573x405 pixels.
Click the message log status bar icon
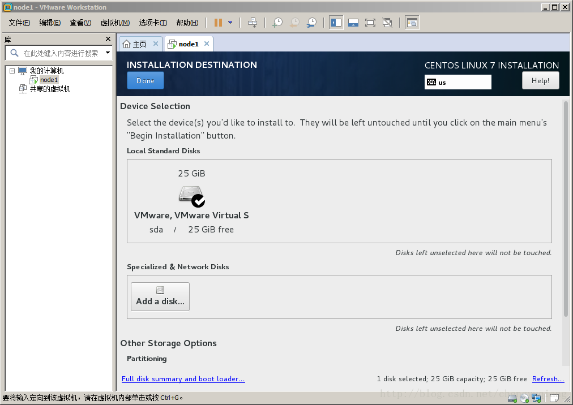(554, 398)
